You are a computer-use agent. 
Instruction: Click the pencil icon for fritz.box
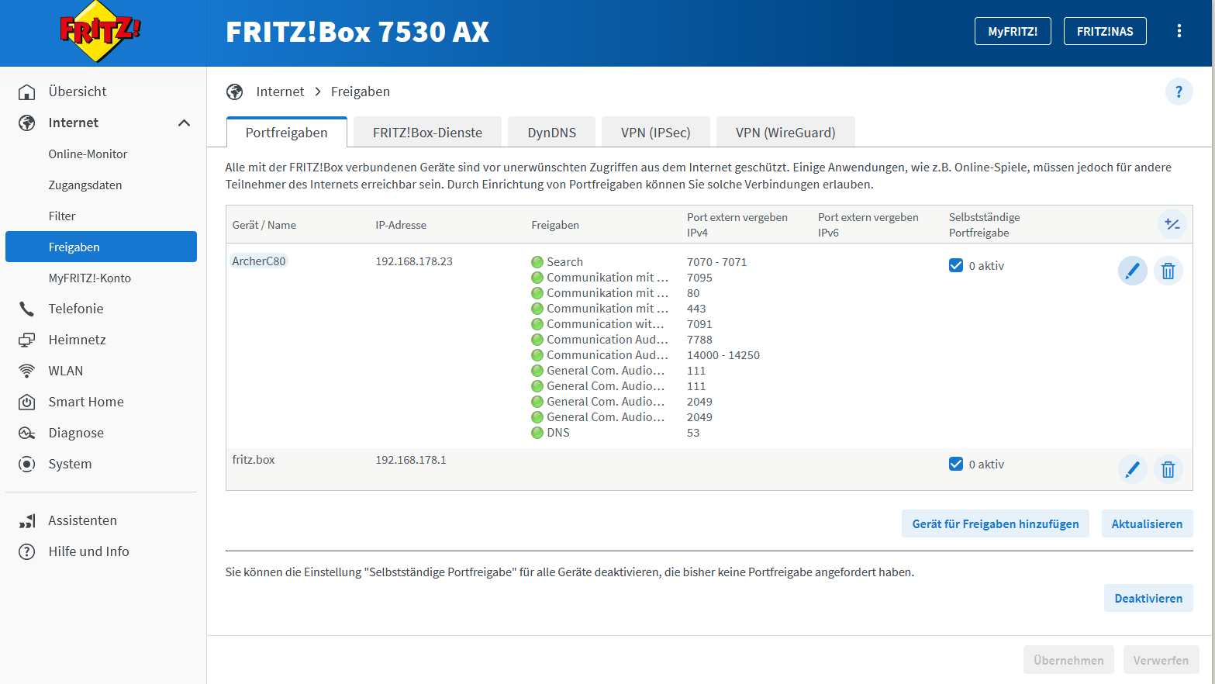point(1132,469)
